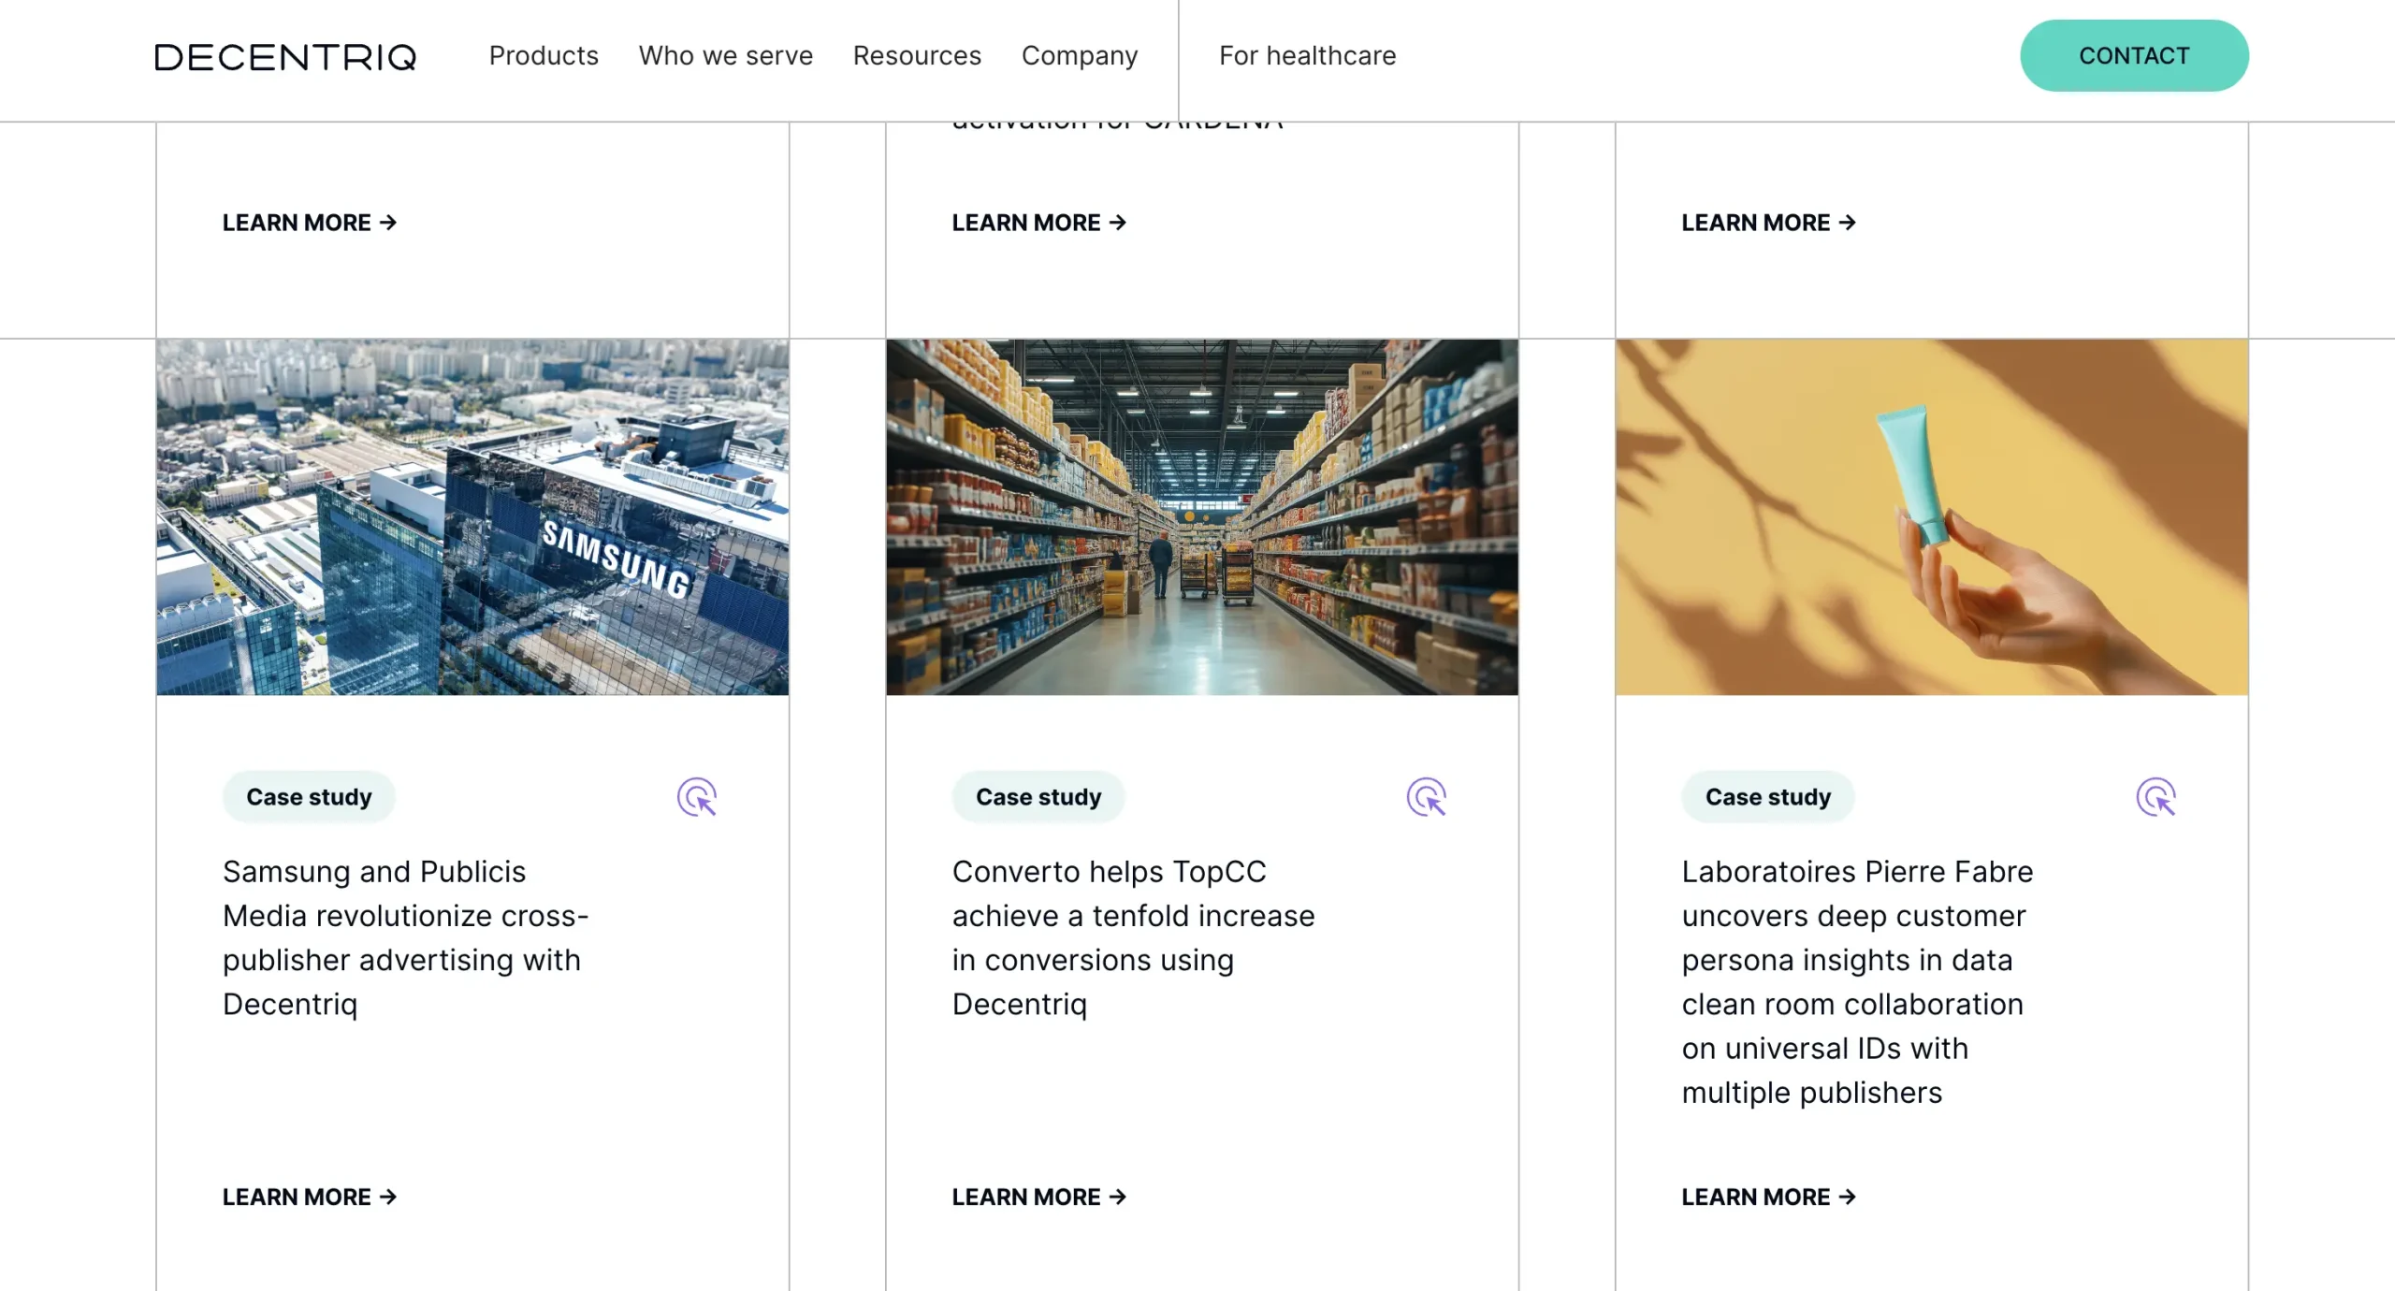Open Laboratoires Pierre Fabre article title

(1857, 981)
